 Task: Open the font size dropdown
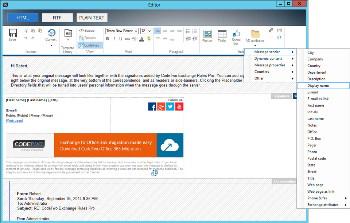coord(149,31)
